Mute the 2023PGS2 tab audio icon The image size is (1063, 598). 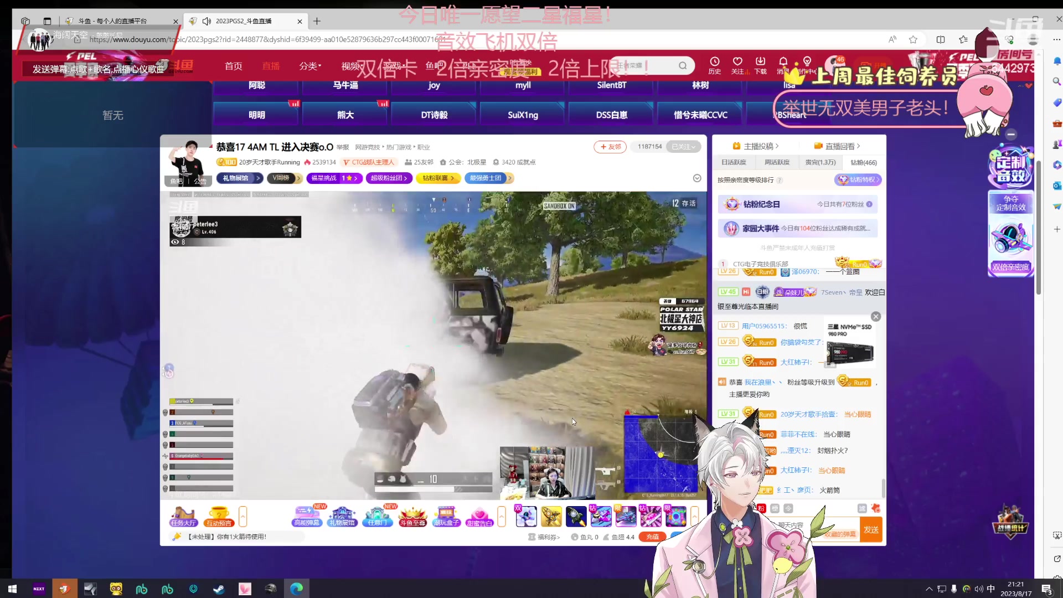[207, 21]
